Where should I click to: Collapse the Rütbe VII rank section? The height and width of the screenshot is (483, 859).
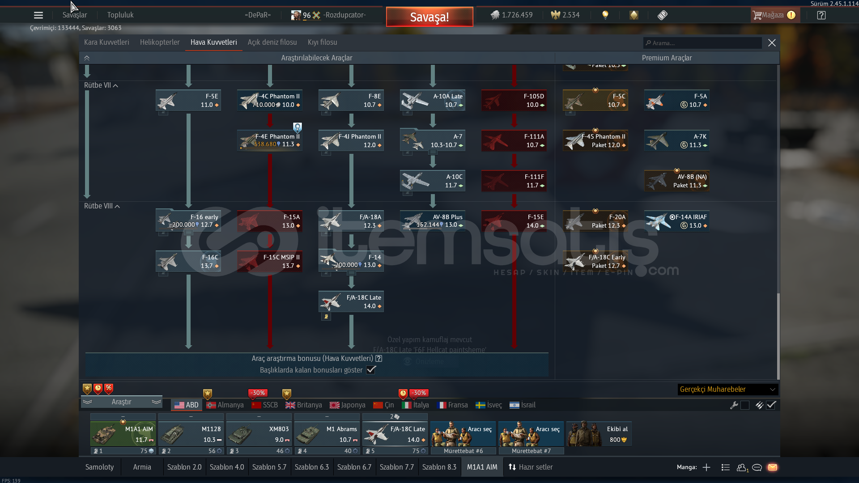click(x=101, y=85)
